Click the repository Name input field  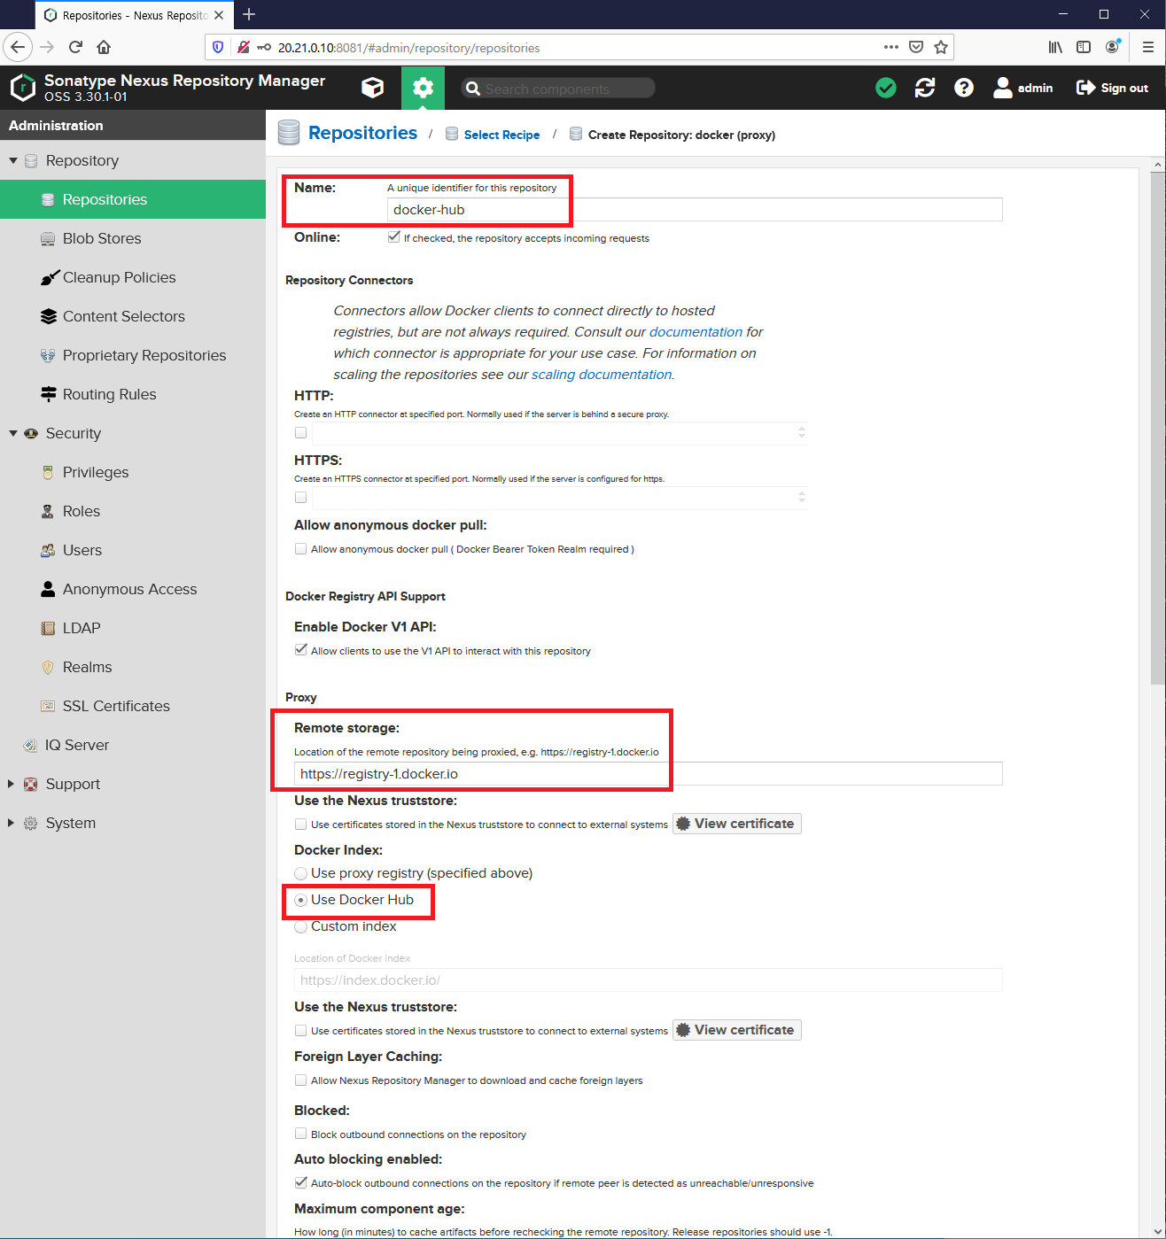[695, 209]
